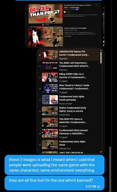117x192 pixels.
Task: Click 'Killing EVERY Killer As A Survivor' title
Action: point(73,76)
